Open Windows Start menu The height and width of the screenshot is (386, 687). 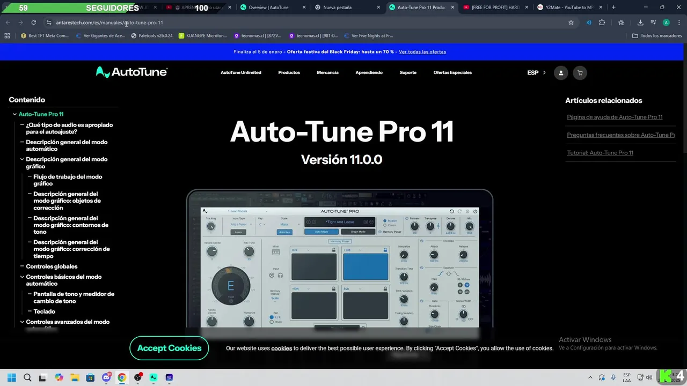[12, 377]
